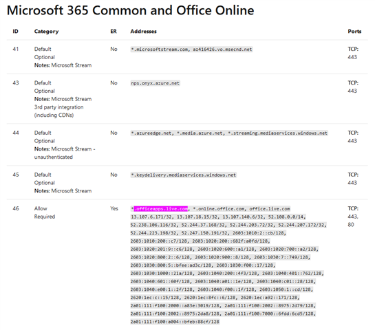375x330 pixels.
Task: Click the Addresses column header
Action: 143,32
